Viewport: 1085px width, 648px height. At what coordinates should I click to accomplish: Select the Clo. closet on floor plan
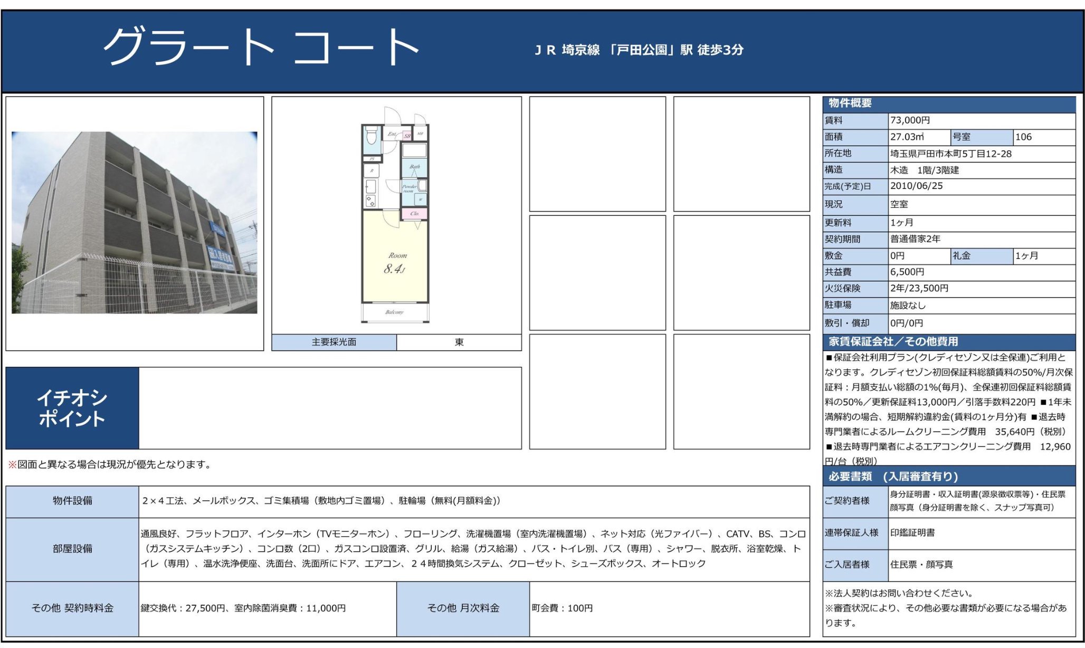pyautogui.click(x=416, y=214)
